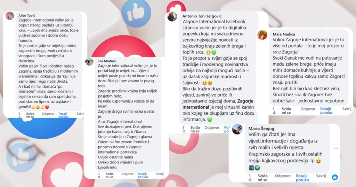Click Sviđa mi se under Allen Topić's comment

30,115
